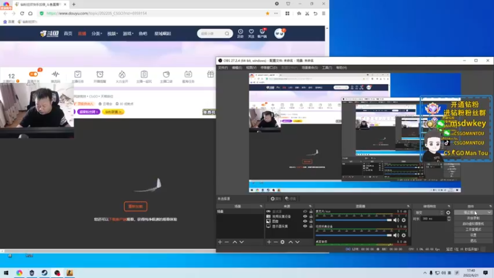Move scene down in Scenes panel
The height and width of the screenshot is (278, 494).
pyautogui.click(x=241, y=242)
